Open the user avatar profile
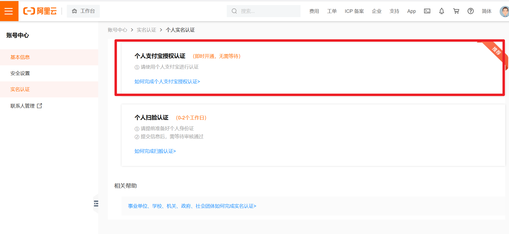509x234 pixels. (504, 11)
